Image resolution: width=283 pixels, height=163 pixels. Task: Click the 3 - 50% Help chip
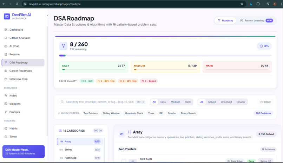coord(128,81)
